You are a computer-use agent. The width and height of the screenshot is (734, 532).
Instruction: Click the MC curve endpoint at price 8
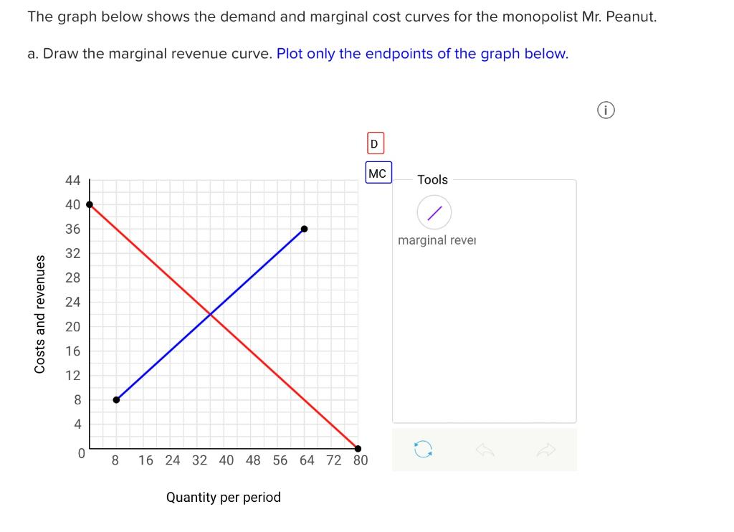click(116, 400)
